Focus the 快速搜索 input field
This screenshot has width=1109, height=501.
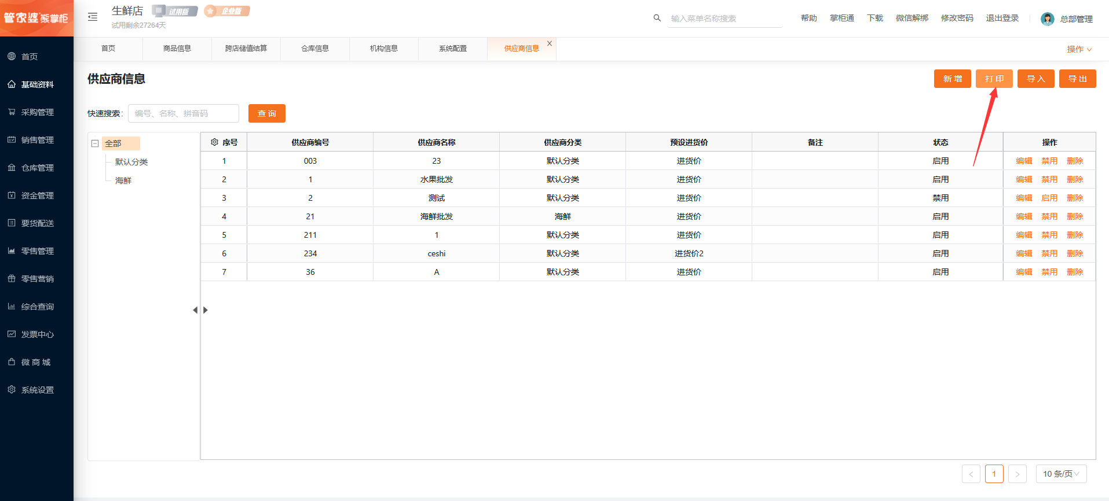[x=184, y=113]
